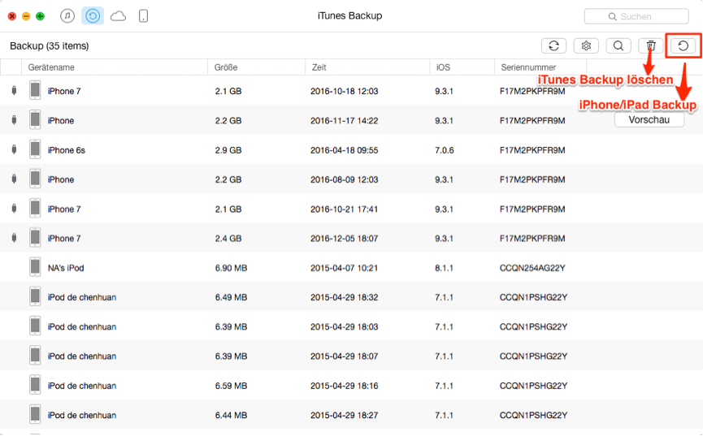Click the trash delete backup button
703x436 pixels.
click(x=650, y=45)
